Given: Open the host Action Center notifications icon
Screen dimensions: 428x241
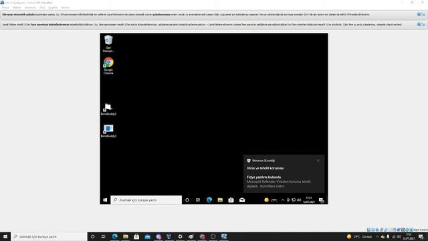Looking at the screenshot, I should pyautogui.click(x=421, y=236).
